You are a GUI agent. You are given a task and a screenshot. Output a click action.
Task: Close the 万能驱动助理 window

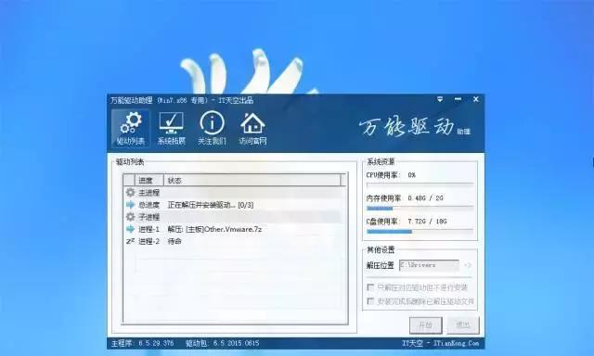coord(476,99)
